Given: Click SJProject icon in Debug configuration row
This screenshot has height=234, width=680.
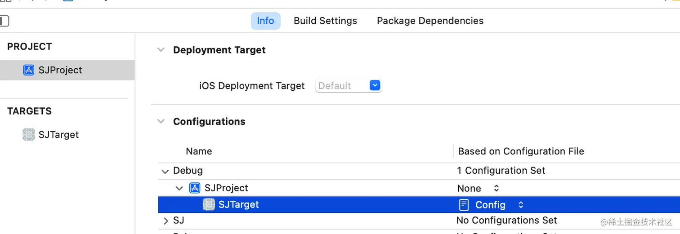Looking at the screenshot, I should pos(195,188).
